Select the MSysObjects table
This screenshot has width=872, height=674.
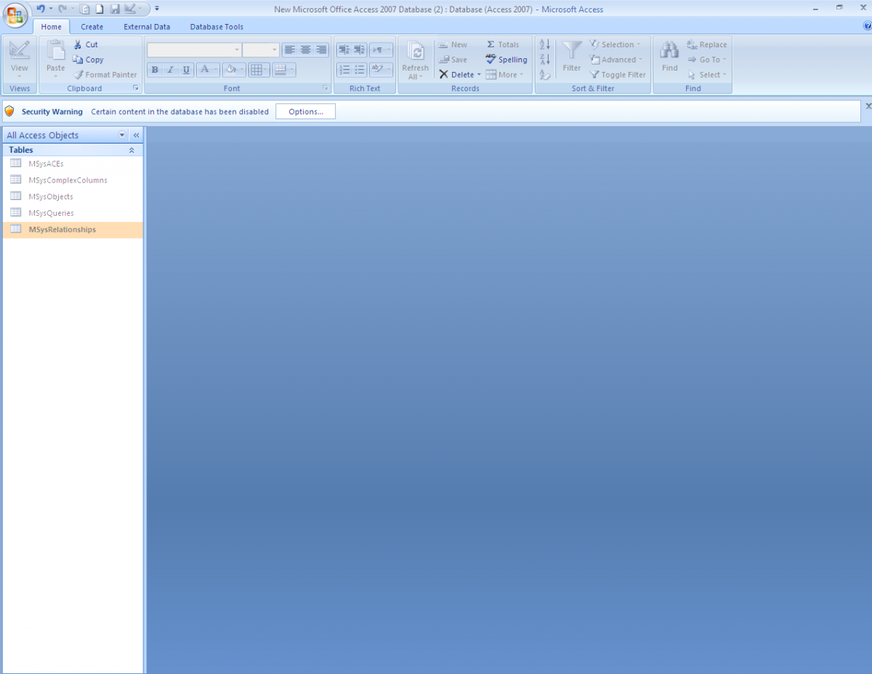[73, 196]
